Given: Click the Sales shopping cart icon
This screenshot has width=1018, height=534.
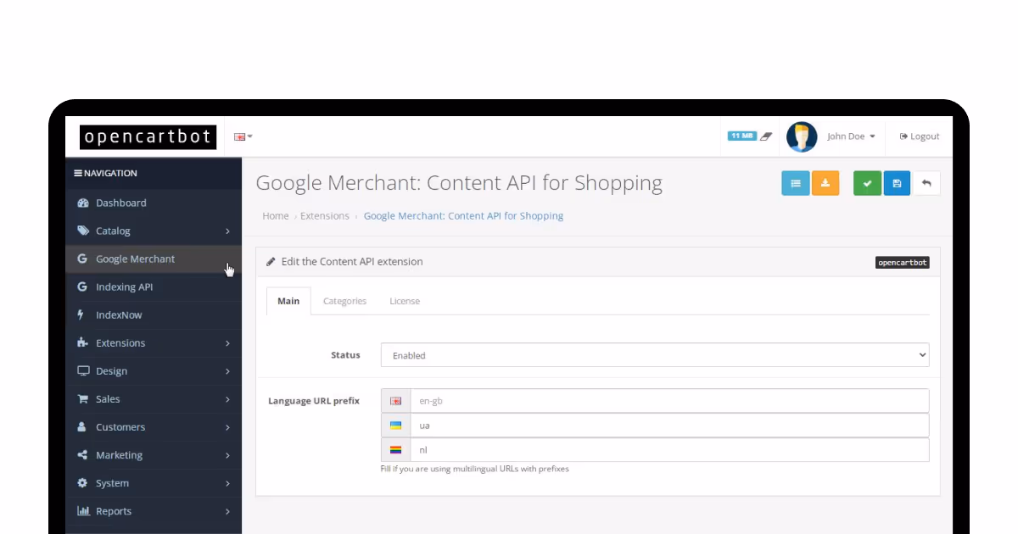Looking at the screenshot, I should (x=82, y=398).
